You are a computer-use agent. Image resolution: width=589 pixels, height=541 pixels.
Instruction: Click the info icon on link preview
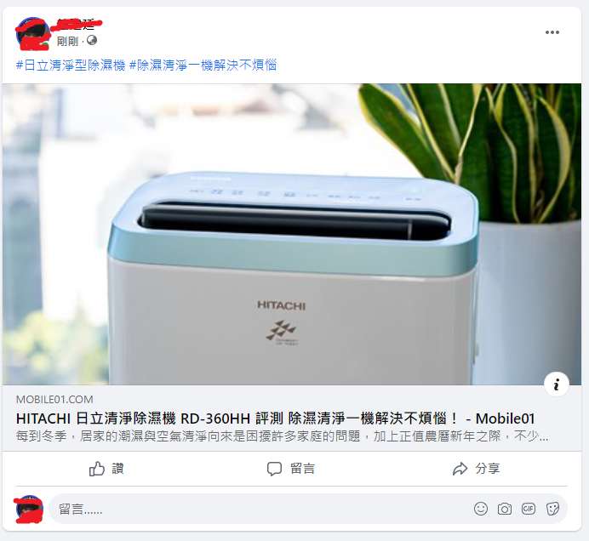[557, 384]
